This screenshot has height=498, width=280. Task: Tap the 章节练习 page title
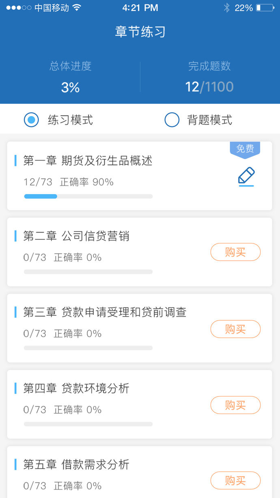tap(140, 32)
